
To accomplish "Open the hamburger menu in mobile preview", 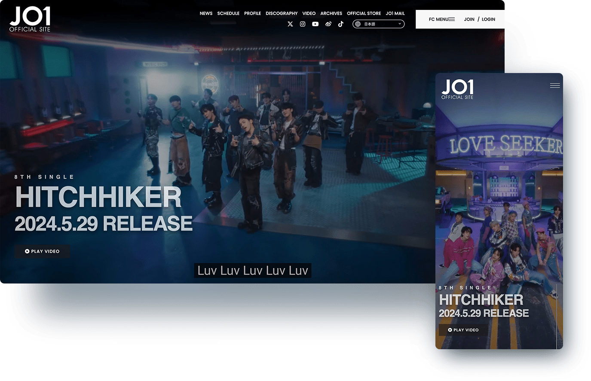I will 555,85.
